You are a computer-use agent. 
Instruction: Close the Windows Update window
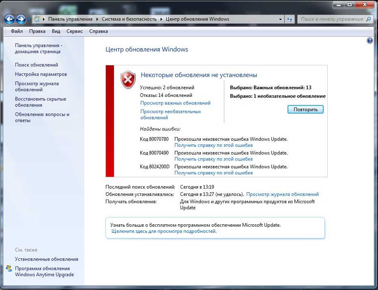pos(365,4)
